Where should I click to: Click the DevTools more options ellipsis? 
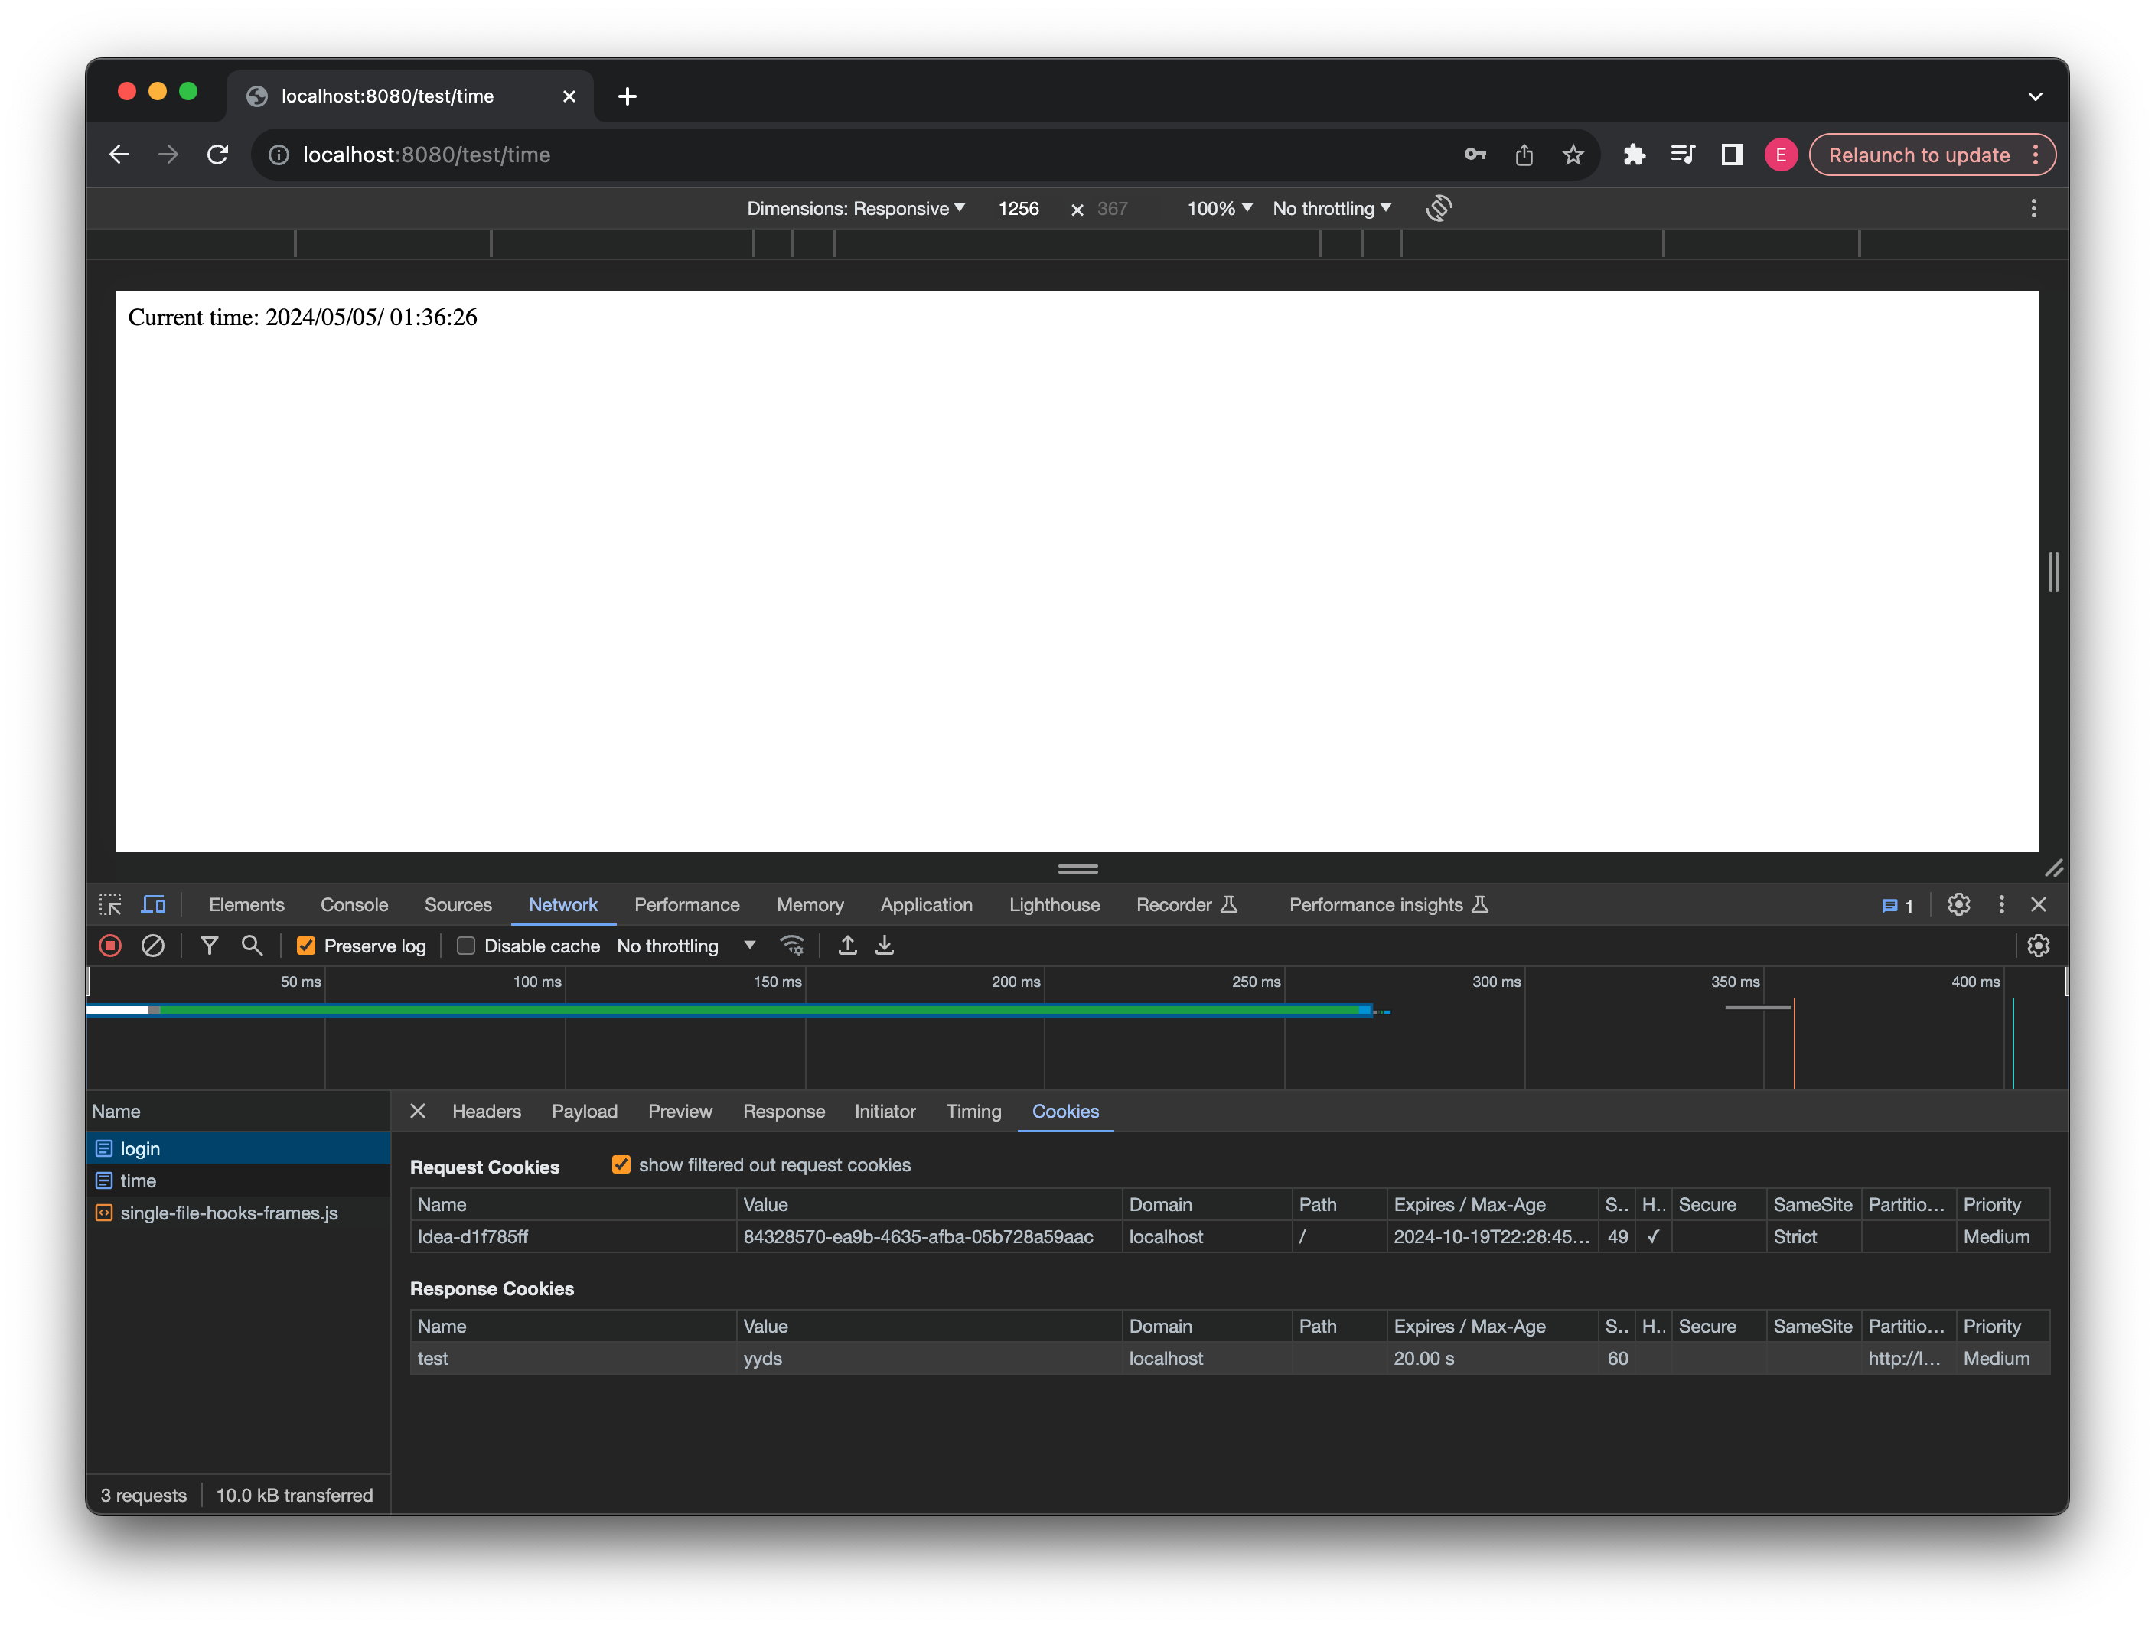coord(2001,904)
